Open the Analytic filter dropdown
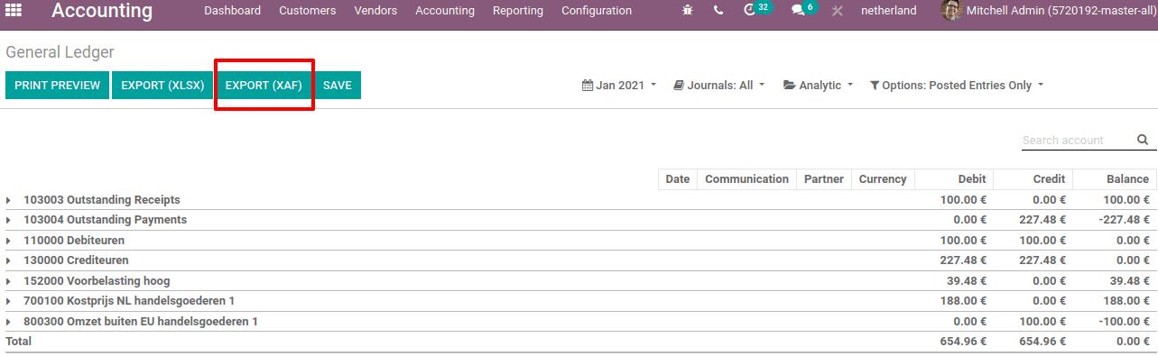The height and width of the screenshot is (356, 1158). pos(818,86)
